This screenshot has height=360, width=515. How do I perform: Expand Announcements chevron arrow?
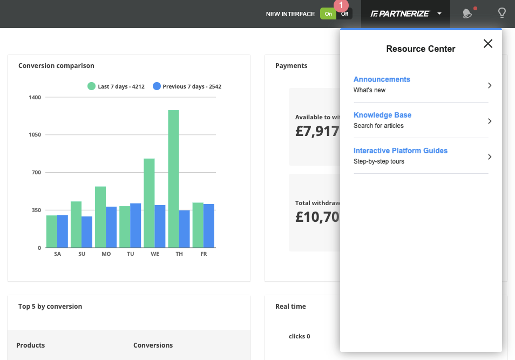[490, 85]
